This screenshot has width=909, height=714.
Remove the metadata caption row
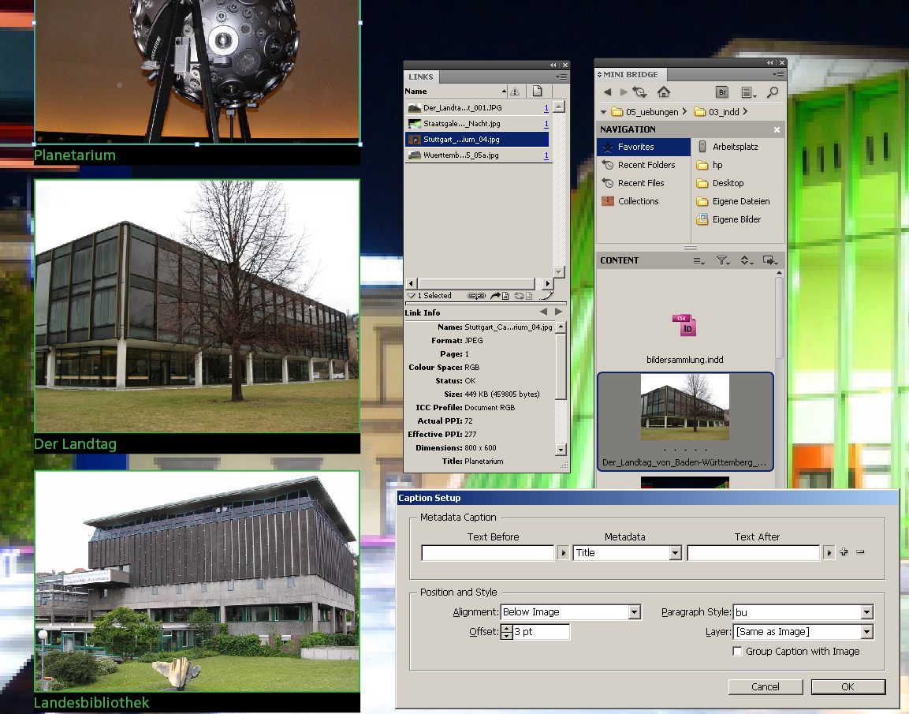point(860,552)
